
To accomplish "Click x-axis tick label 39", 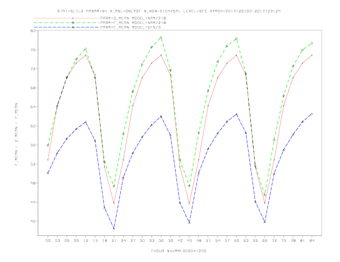I will (170, 241).
